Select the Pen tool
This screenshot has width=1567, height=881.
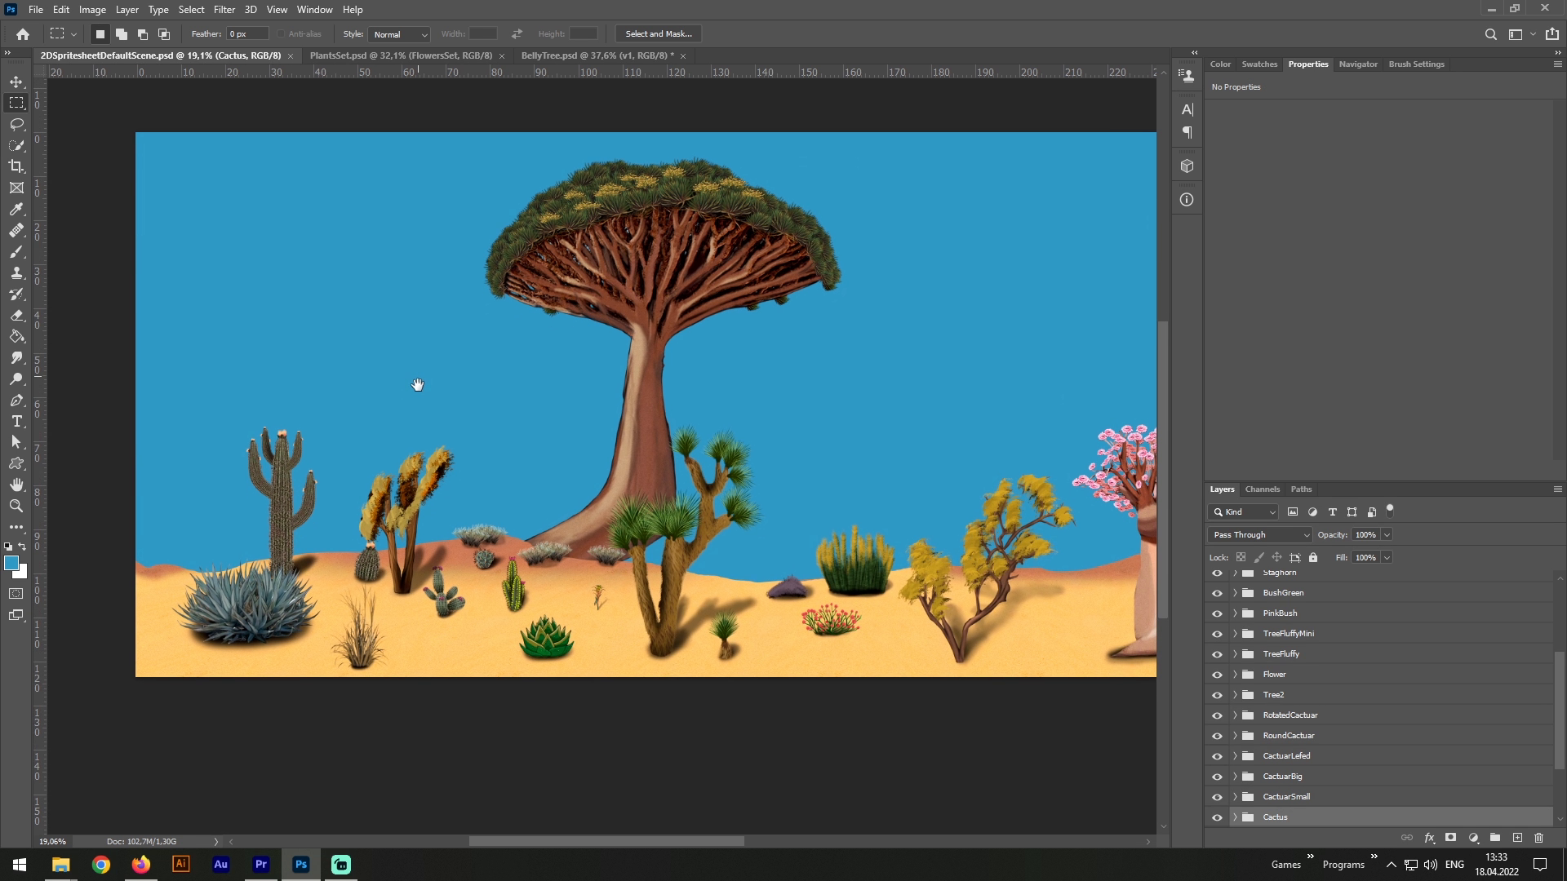[16, 400]
